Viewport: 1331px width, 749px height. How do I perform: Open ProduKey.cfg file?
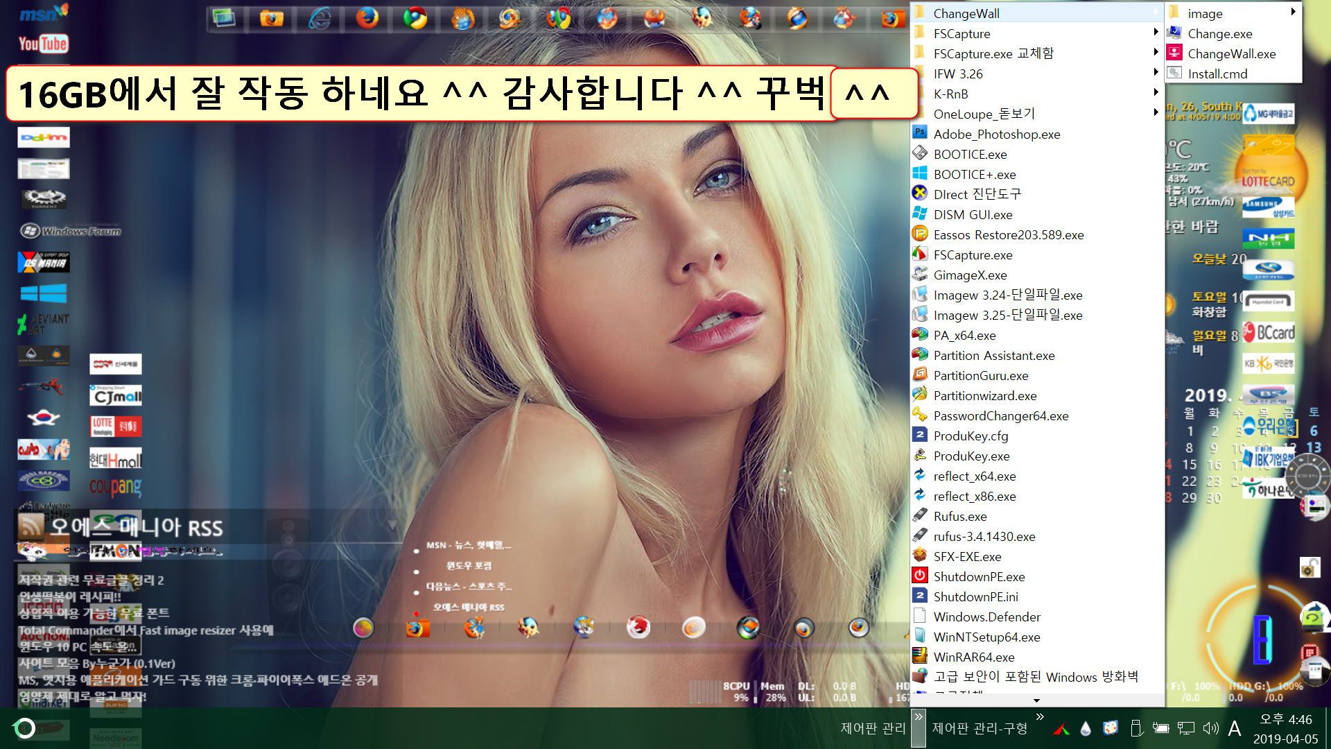1037,436
